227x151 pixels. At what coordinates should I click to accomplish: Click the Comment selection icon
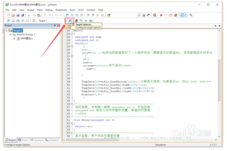(x=98, y=15)
